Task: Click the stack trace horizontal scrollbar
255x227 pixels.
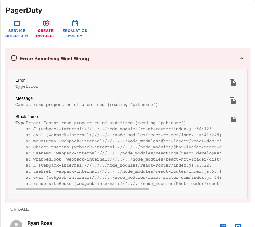Action: [x=82, y=189]
